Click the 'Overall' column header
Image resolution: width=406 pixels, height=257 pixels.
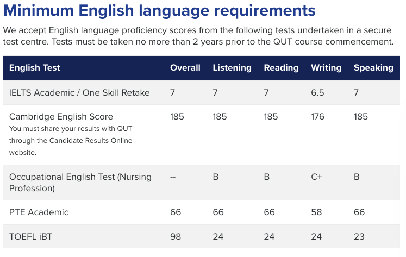(x=185, y=68)
